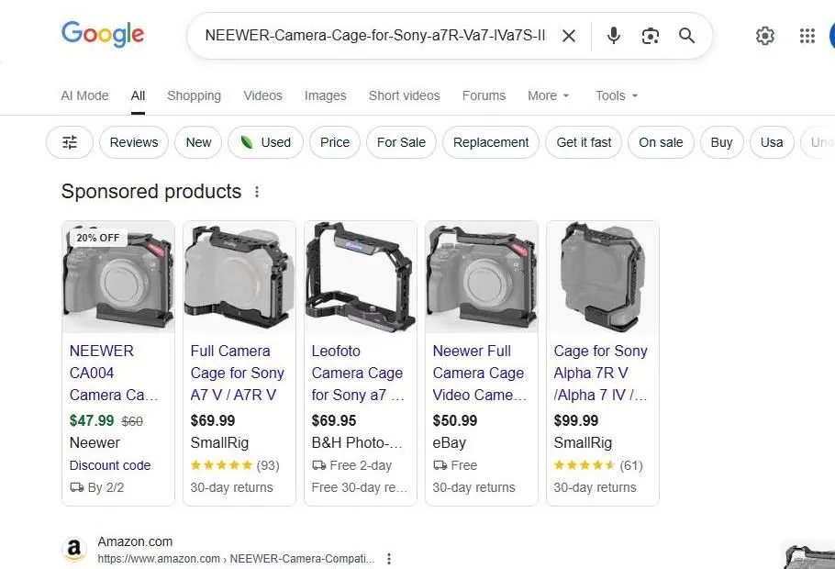The image size is (835, 569).
Task: Open the search filters sliders icon
Action: click(69, 142)
